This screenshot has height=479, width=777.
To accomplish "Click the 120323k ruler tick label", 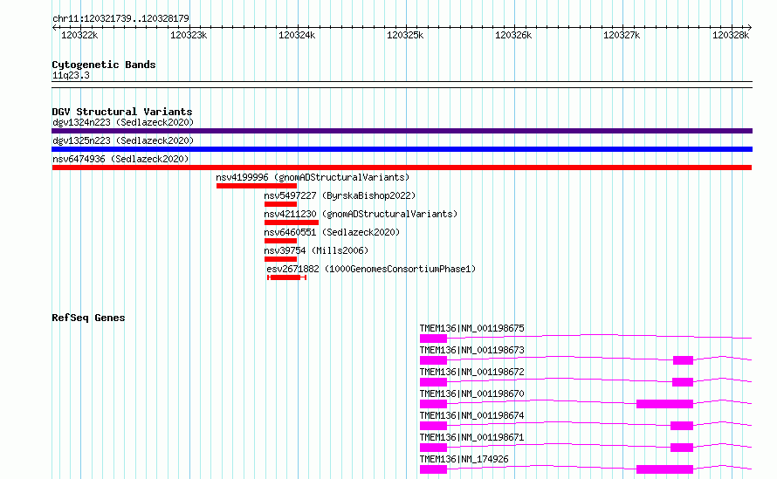I will pos(189,35).
